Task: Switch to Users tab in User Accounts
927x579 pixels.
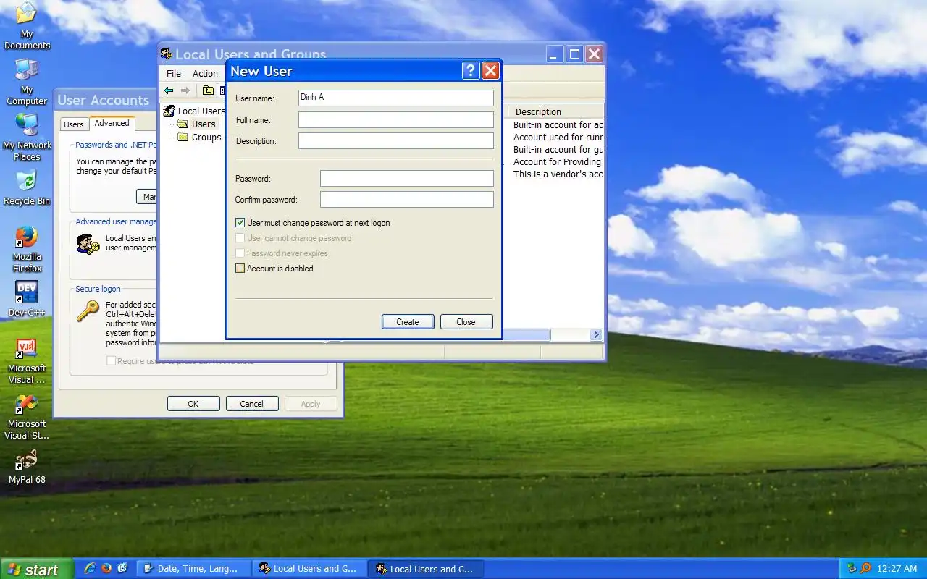Action: point(73,124)
